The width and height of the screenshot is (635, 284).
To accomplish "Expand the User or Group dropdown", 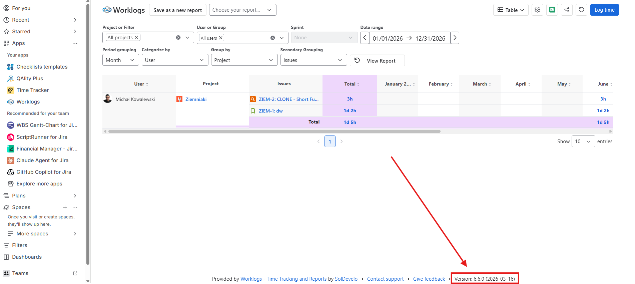I will pyautogui.click(x=282, y=38).
